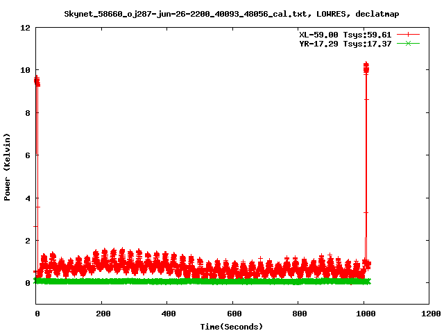The image size is (444, 333).
Task: Click the y-axis tick label 6
Action: click(x=28, y=155)
